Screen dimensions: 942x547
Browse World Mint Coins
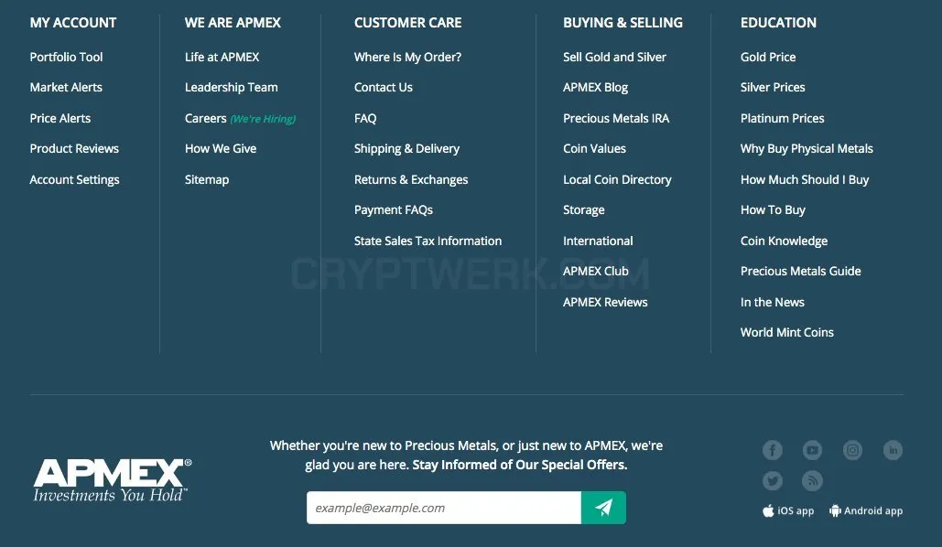pyautogui.click(x=787, y=332)
